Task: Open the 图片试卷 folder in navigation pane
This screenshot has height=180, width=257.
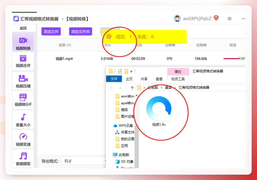Action: (125, 116)
